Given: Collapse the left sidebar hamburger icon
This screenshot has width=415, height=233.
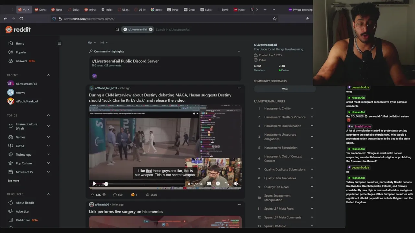Looking at the screenshot, I should coord(59,43).
